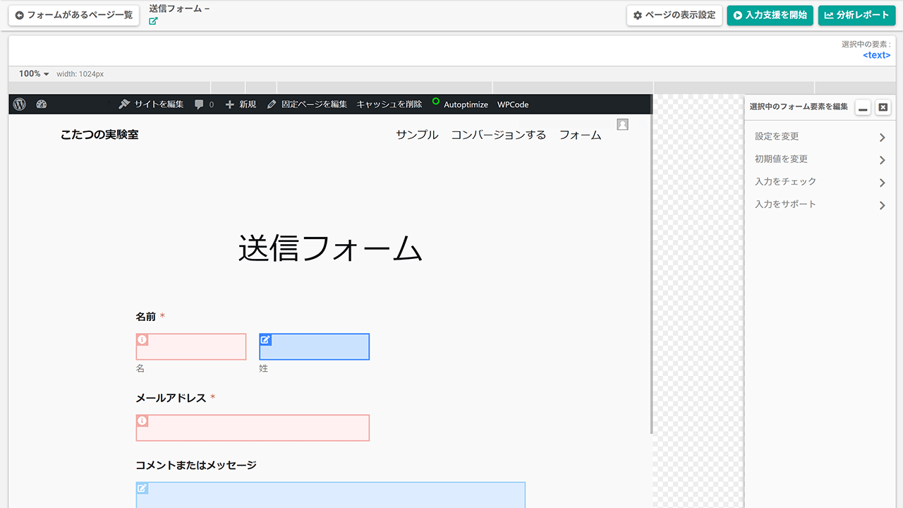Select the 名 input field
Viewport: 903px width, 508px height.
[191, 346]
